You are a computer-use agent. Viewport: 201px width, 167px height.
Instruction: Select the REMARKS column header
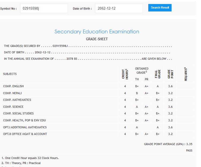185,74
